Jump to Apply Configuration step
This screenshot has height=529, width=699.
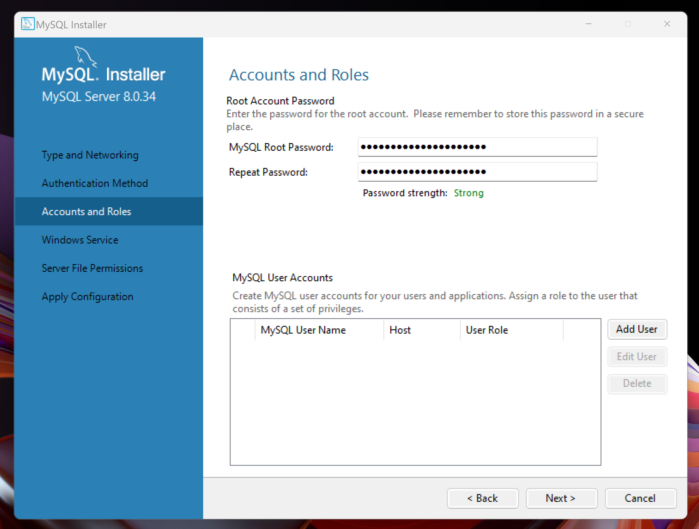point(87,296)
